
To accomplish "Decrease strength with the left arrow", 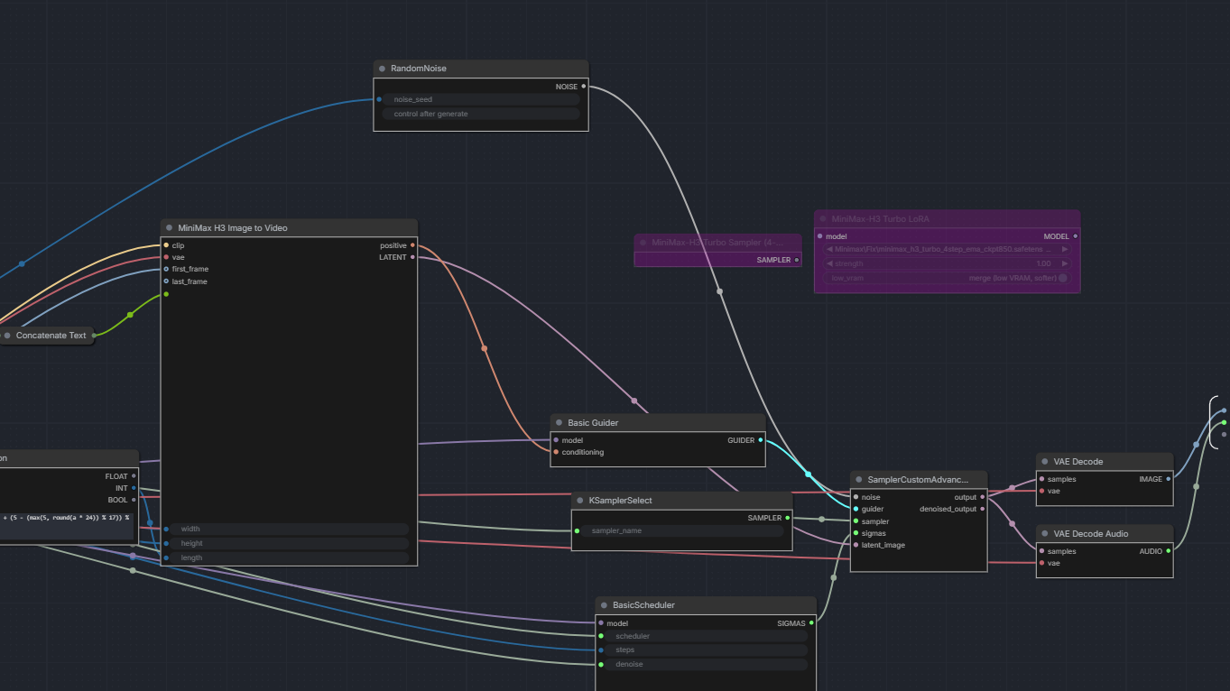I will pyautogui.click(x=829, y=263).
